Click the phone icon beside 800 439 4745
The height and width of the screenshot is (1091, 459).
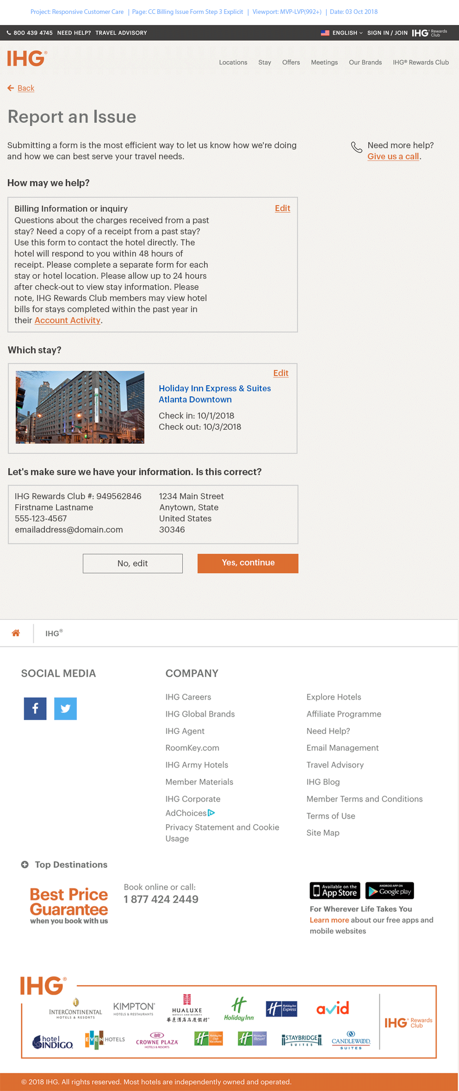pos(9,33)
